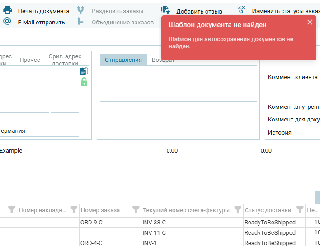The width and height of the screenshot is (320, 246).
Task: Click the Добавить отзыв button label
Action: click(199, 11)
